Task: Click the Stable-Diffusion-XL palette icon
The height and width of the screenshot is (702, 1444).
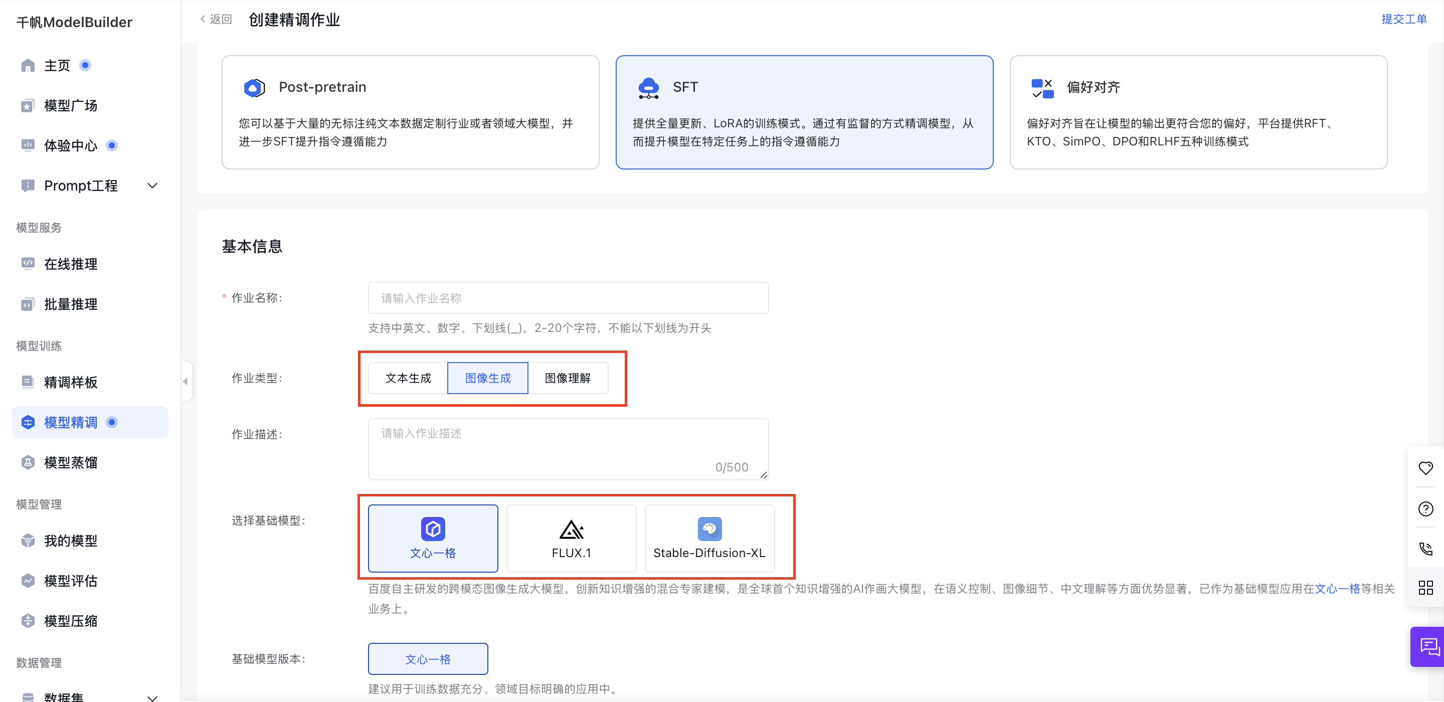Action: tap(709, 529)
